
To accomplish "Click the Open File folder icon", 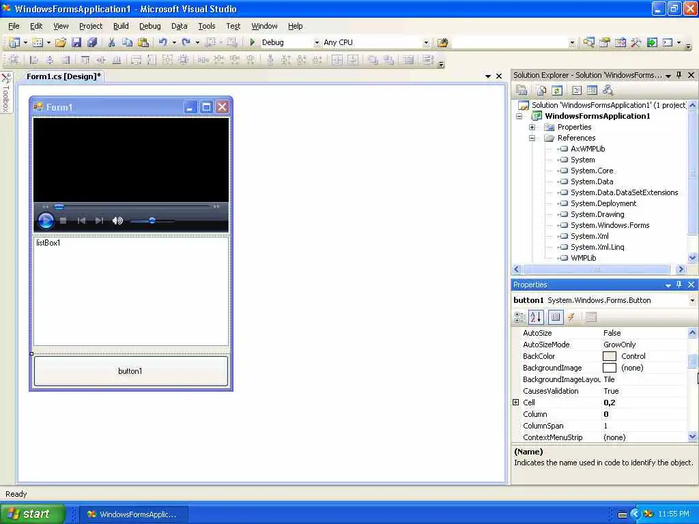I will tap(61, 42).
